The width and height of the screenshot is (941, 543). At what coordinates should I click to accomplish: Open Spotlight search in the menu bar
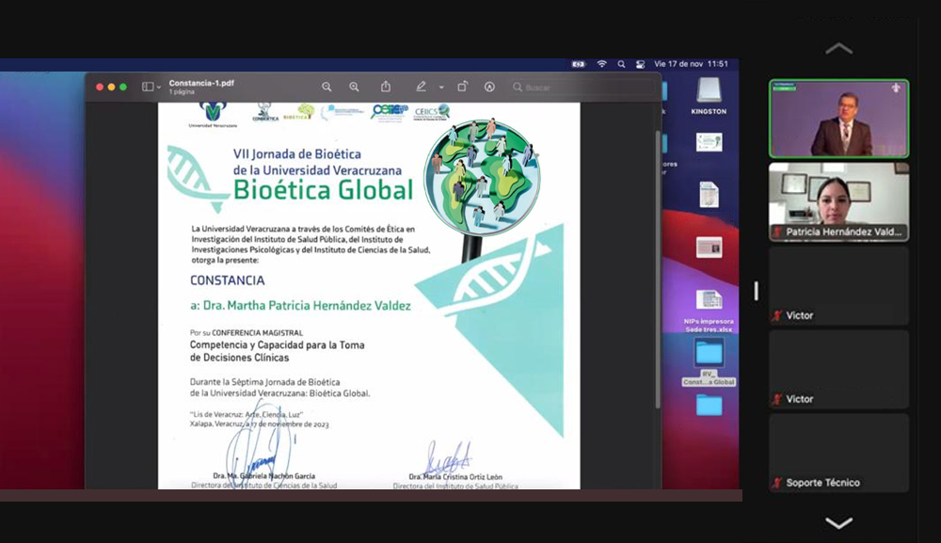[621, 64]
